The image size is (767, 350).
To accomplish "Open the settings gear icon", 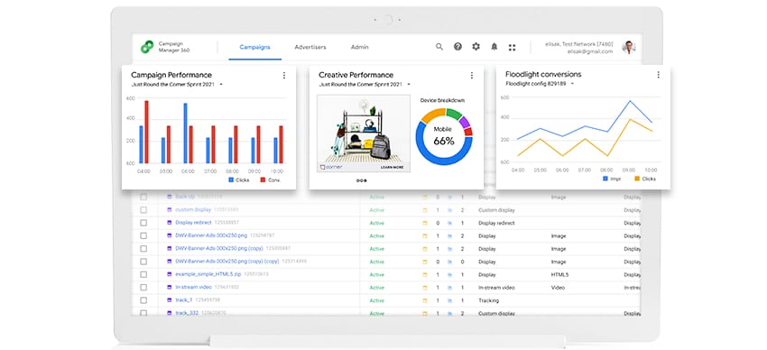I will coord(476,47).
